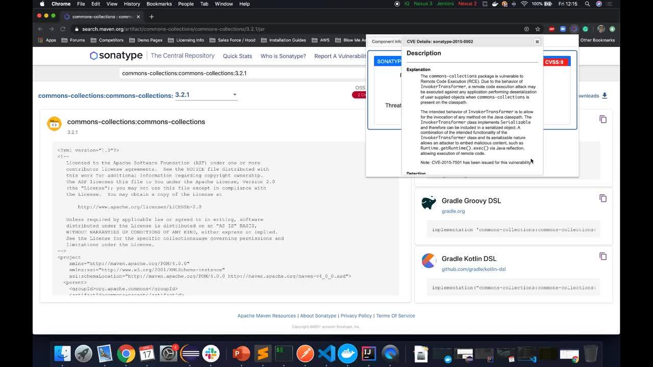The width and height of the screenshot is (653, 367).
Task: Click the Gradle elephant logo
Action: click(429, 203)
